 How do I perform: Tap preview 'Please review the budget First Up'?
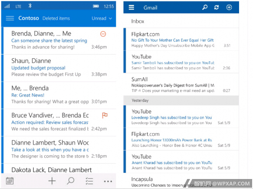pyautogui.click(x=46, y=74)
